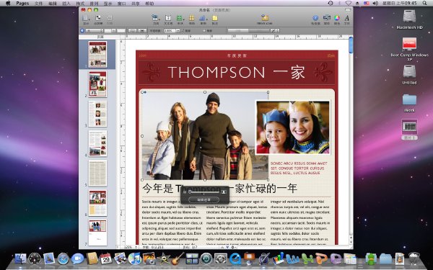433x270 pixels.
Task: Select page 4 thumbnail
Action: [97, 143]
